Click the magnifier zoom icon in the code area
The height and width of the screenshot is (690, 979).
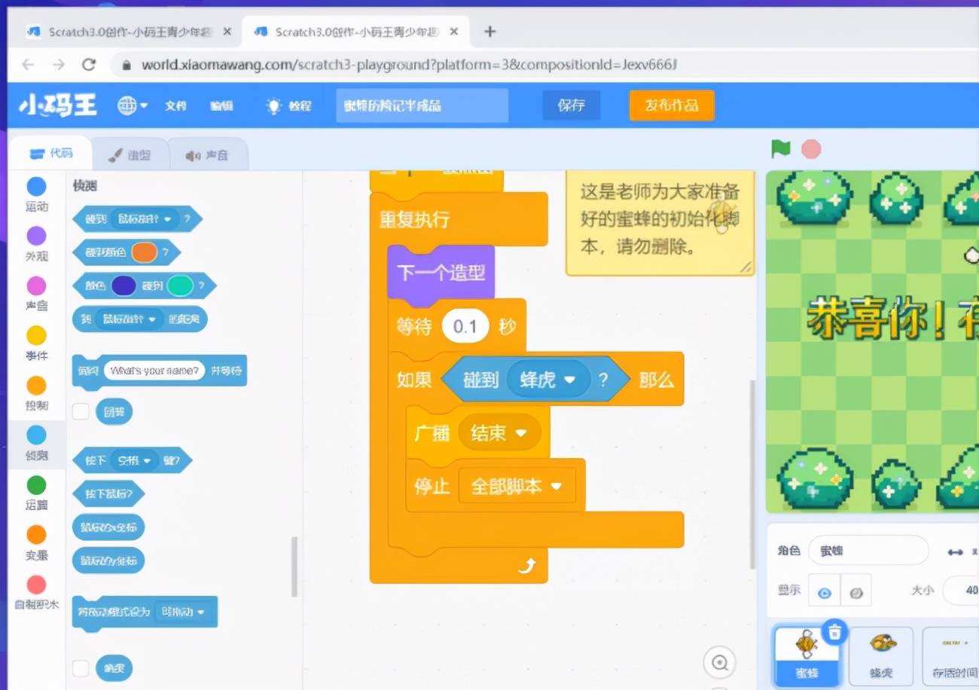coord(719,662)
